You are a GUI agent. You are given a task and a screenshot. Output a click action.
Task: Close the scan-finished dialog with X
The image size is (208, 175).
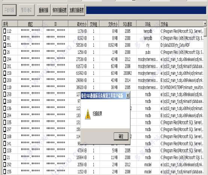click(128, 96)
